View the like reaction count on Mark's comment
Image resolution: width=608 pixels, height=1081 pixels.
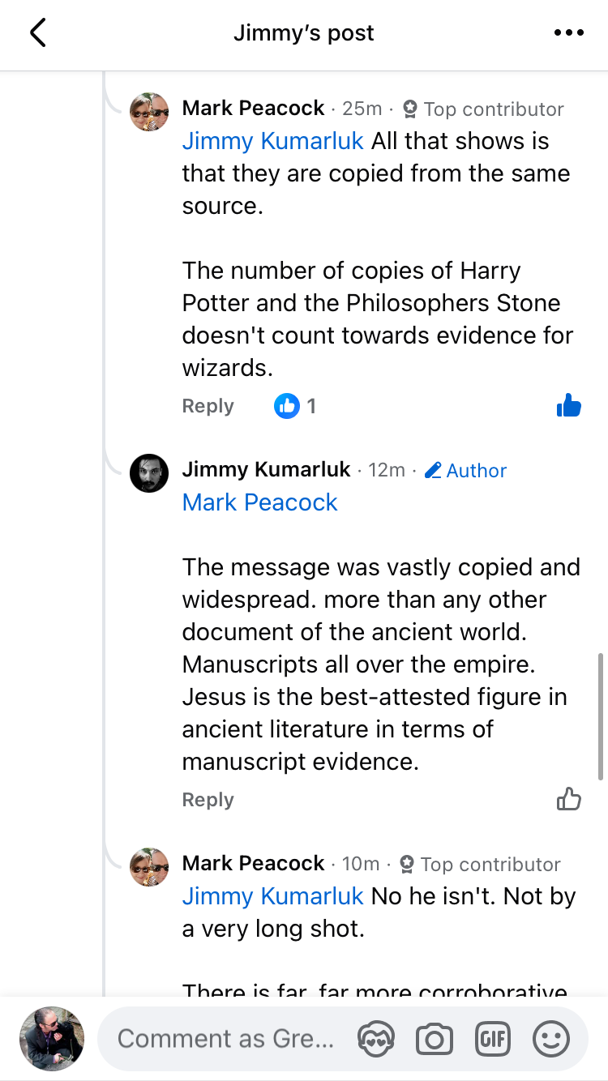click(x=296, y=406)
